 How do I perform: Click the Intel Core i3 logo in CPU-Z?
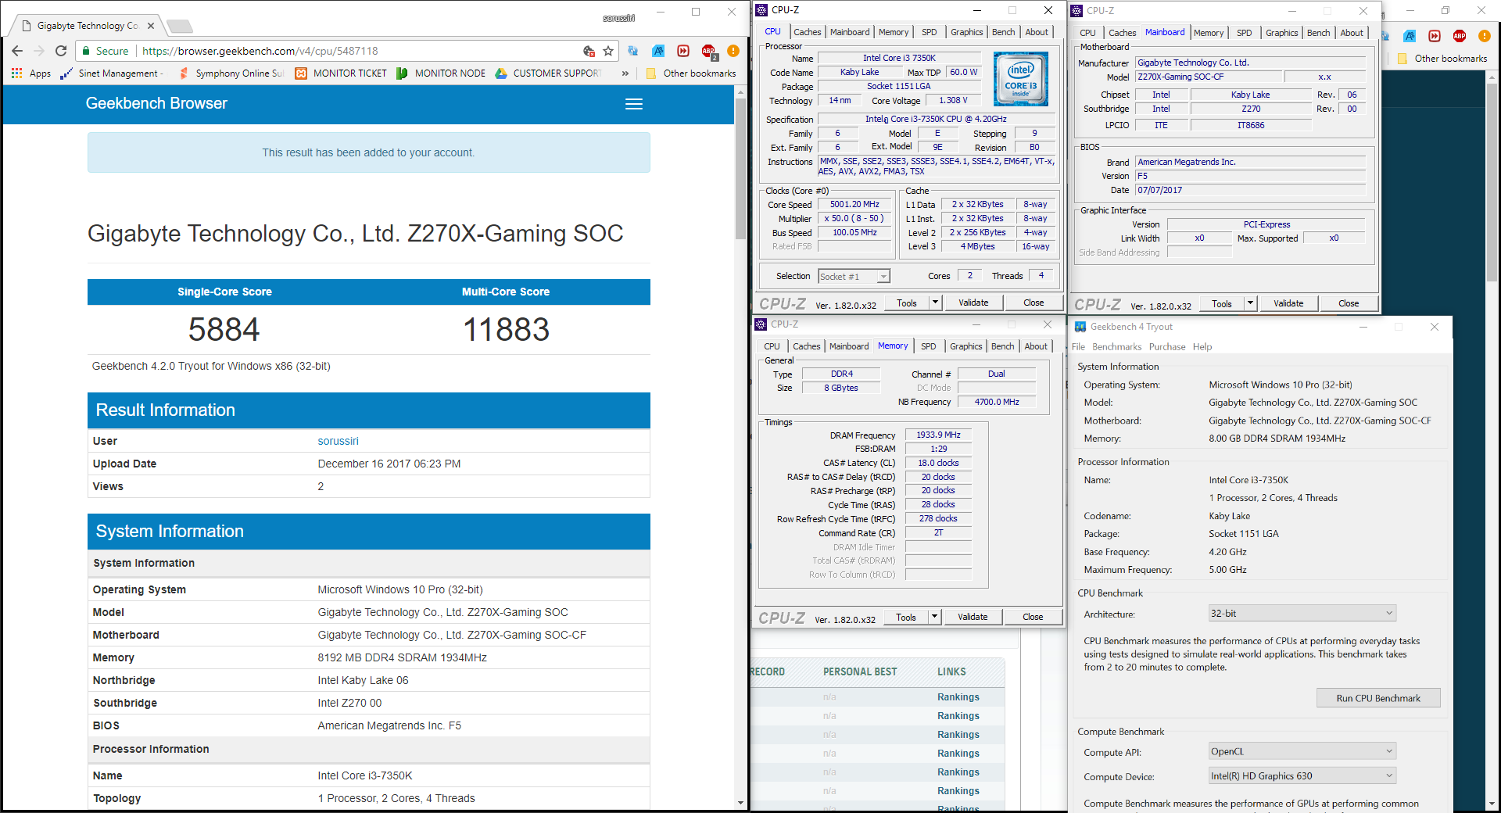1021,79
